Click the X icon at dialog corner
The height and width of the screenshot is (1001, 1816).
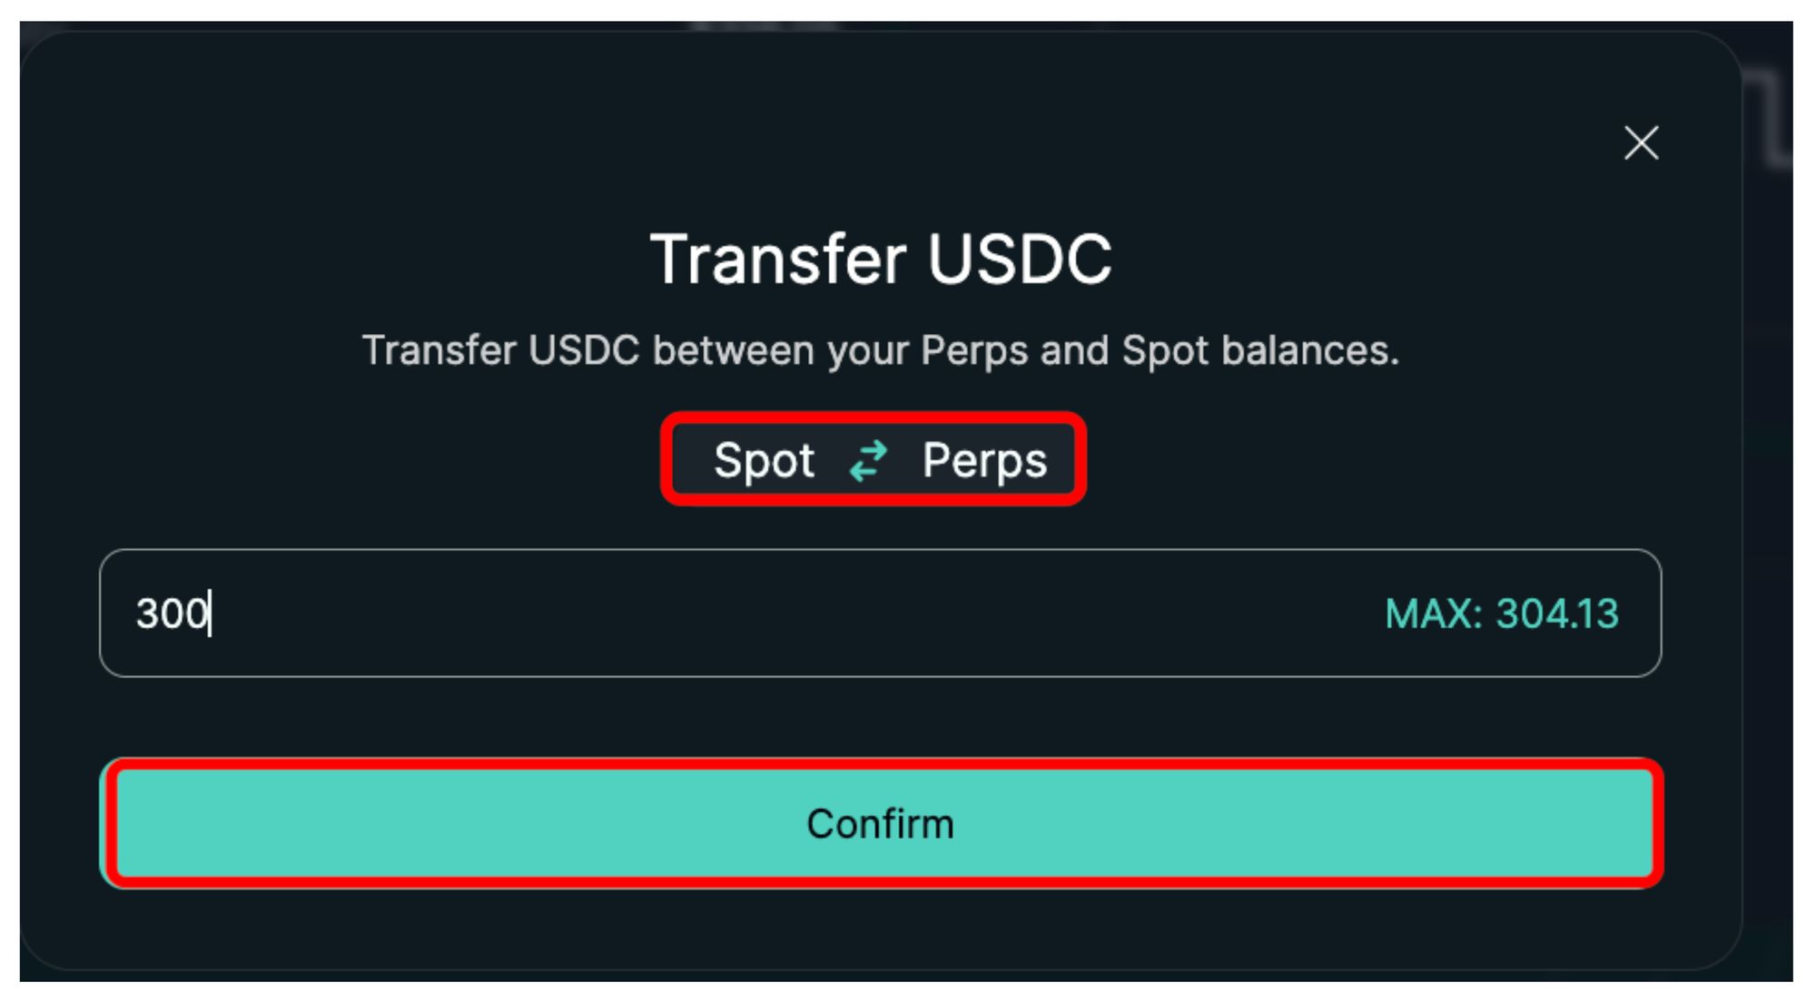[1641, 143]
